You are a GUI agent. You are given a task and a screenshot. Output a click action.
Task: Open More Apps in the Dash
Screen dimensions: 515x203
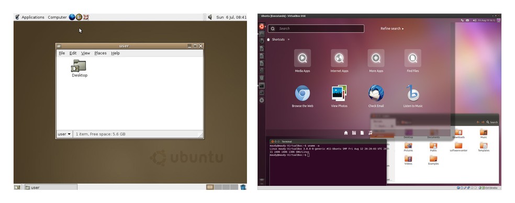tap(376, 61)
